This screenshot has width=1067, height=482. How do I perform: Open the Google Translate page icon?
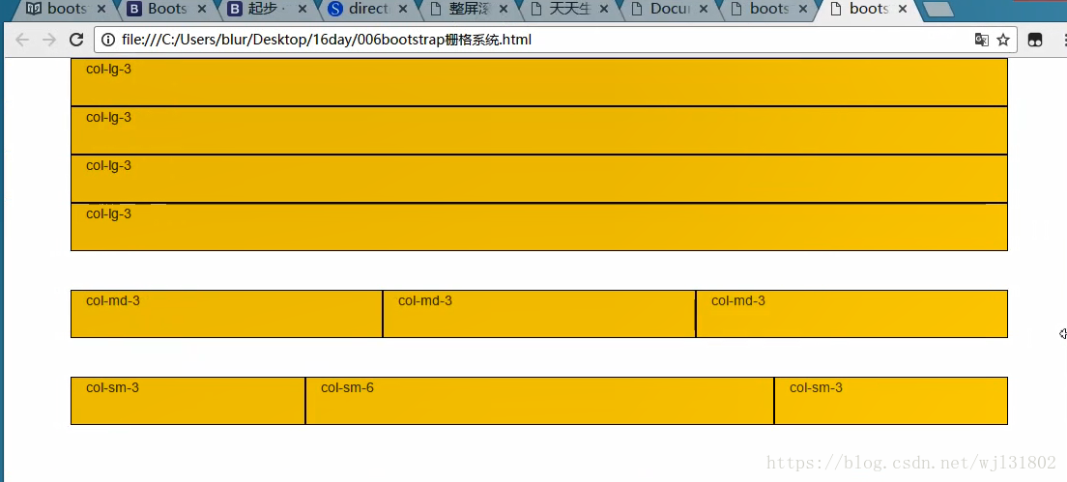pyautogui.click(x=981, y=41)
